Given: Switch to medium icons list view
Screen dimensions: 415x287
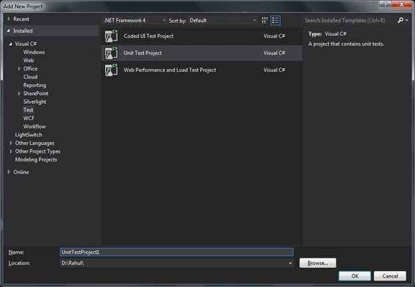Looking at the screenshot, I should pos(275,21).
